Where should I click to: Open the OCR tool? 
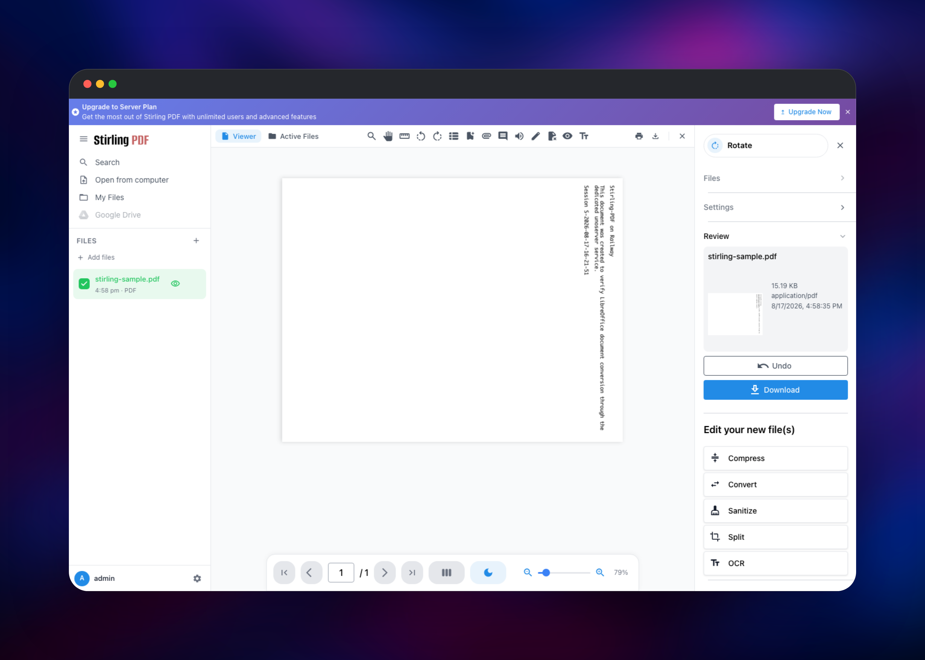pos(775,563)
